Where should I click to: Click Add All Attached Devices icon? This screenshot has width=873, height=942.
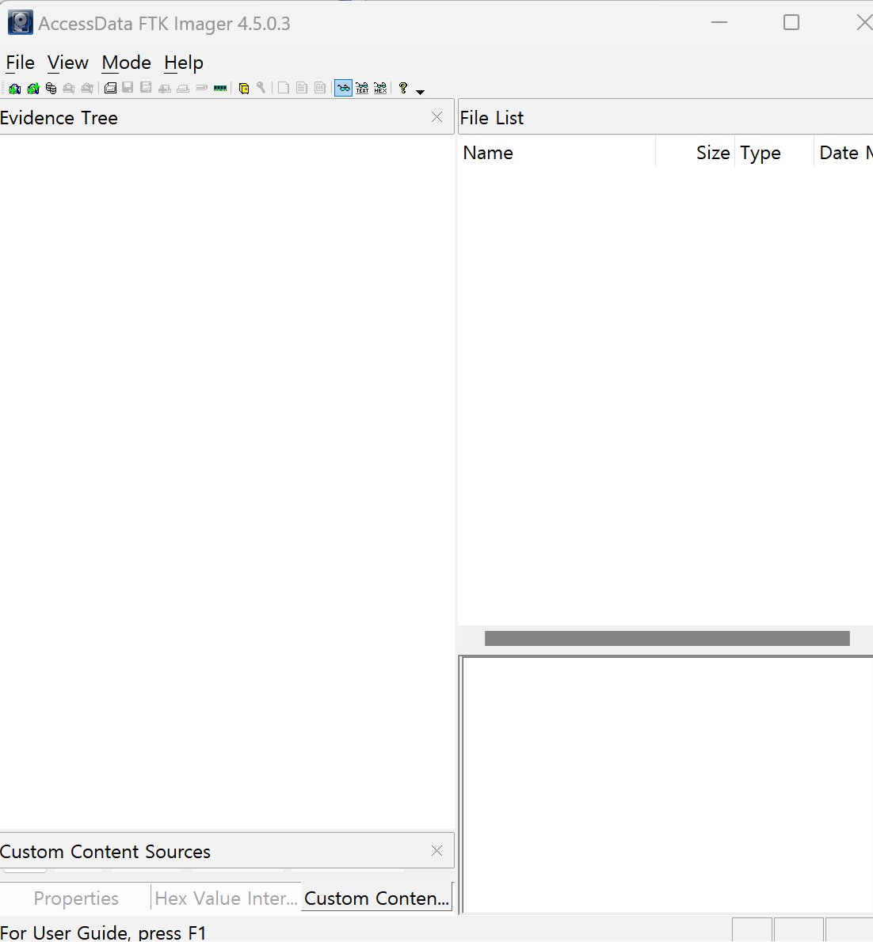(x=33, y=89)
